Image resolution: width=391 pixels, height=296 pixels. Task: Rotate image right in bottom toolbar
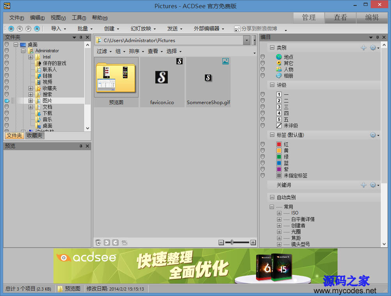pyautogui.click(x=115, y=243)
